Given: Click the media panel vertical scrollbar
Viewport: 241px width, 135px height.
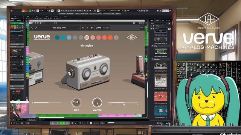Looking at the screenshot, I should [170, 101].
